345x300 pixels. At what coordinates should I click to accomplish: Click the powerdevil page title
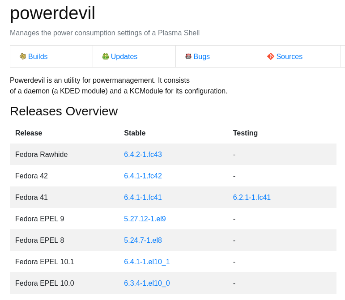coord(53,13)
